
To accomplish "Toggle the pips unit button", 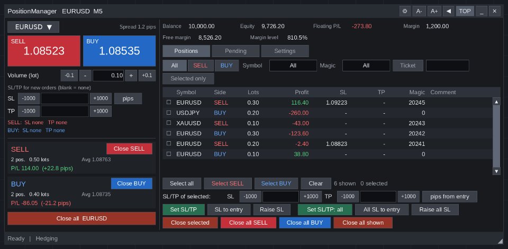I will pyautogui.click(x=128, y=98).
